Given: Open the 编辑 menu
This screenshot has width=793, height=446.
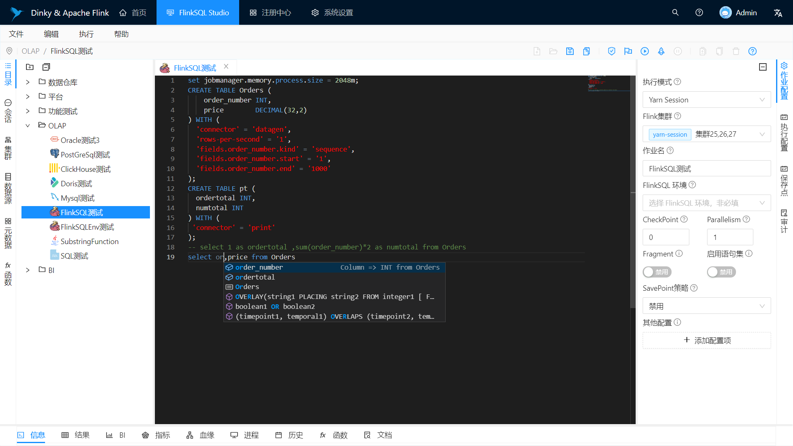Looking at the screenshot, I should point(51,34).
